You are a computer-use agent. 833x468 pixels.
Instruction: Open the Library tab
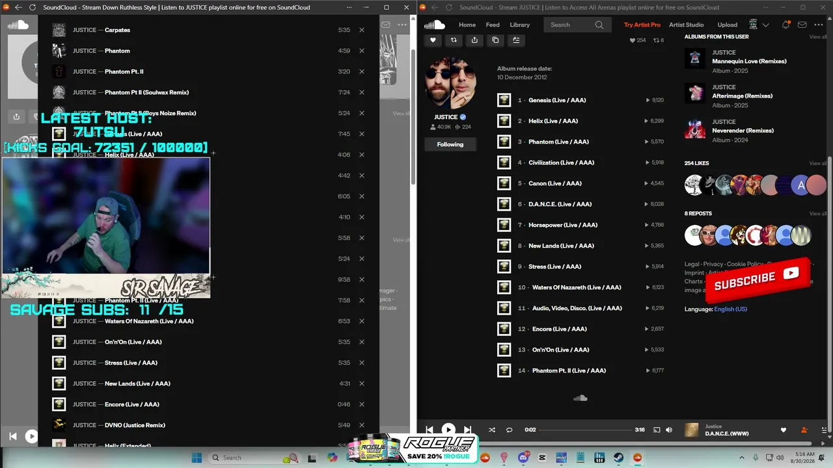(x=519, y=25)
